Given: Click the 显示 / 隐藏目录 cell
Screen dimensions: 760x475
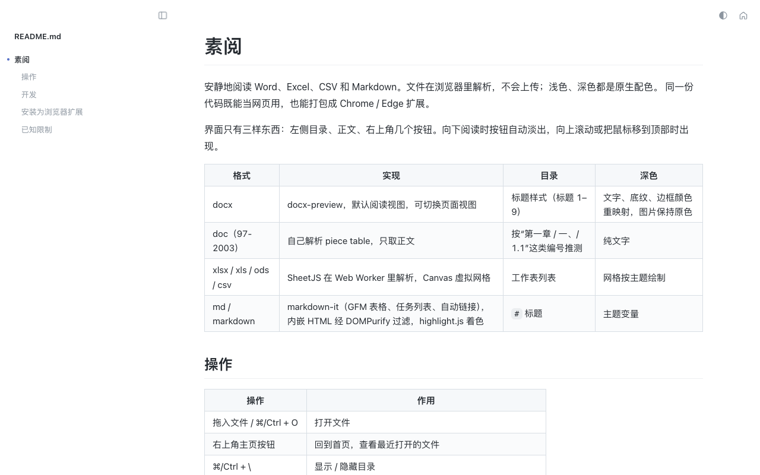Looking at the screenshot, I should point(426,466).
